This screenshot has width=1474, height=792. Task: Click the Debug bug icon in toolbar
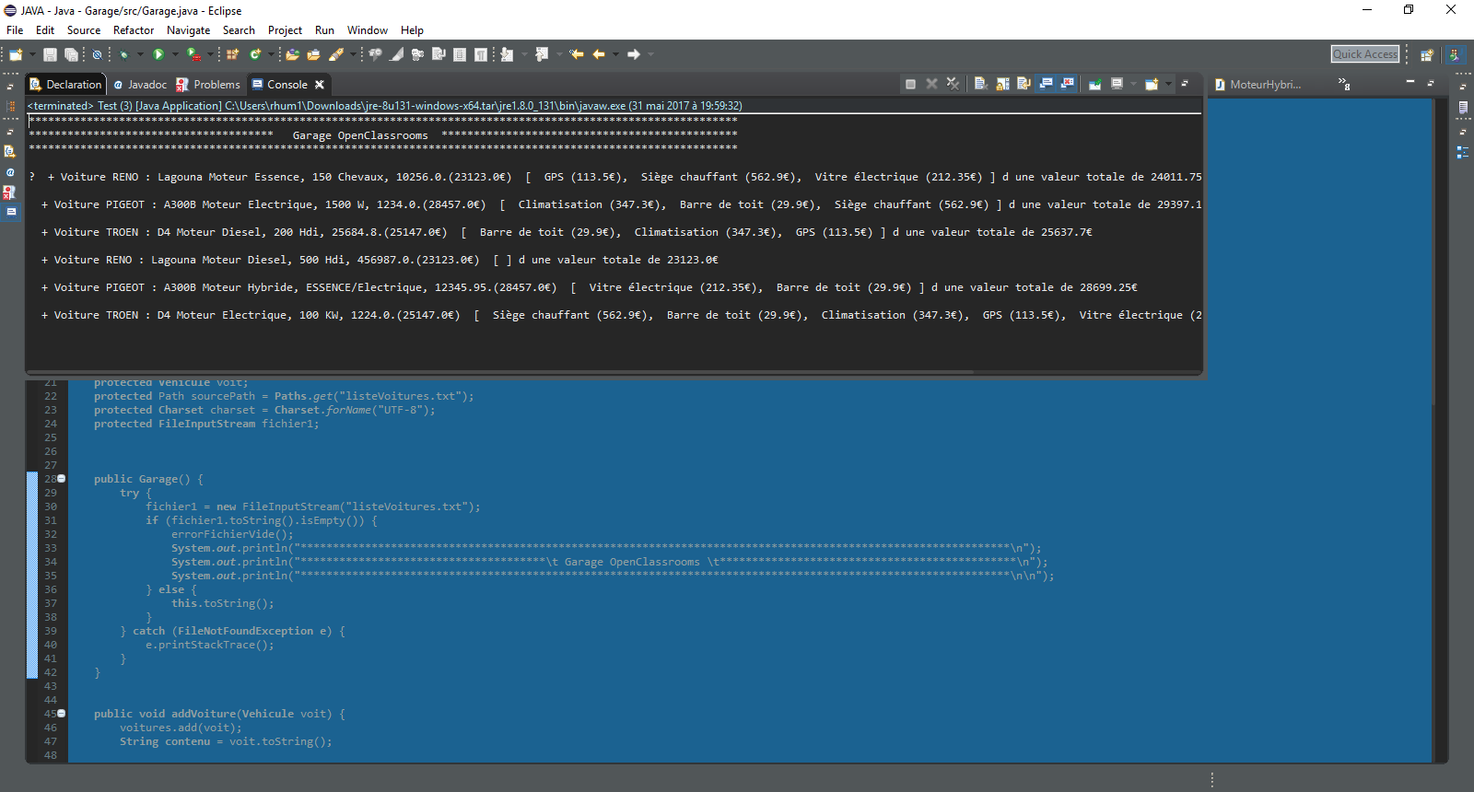click(123, 54)
